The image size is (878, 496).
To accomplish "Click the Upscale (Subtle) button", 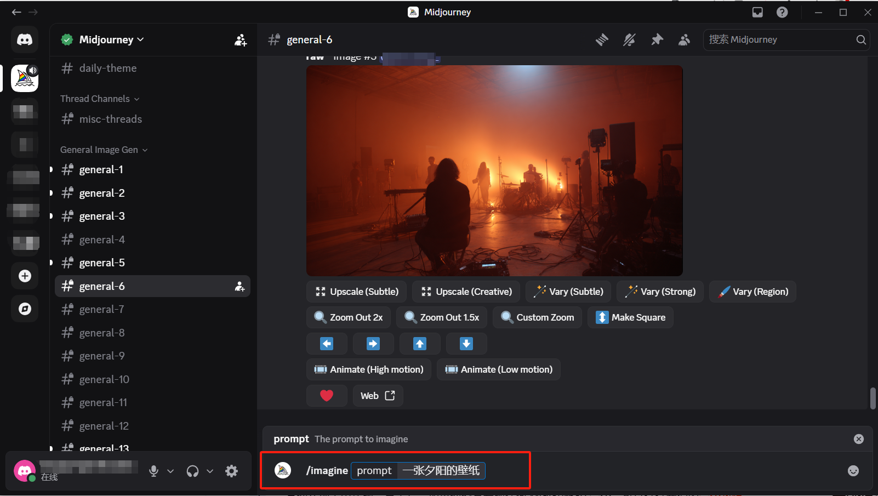I will [356, 292].
